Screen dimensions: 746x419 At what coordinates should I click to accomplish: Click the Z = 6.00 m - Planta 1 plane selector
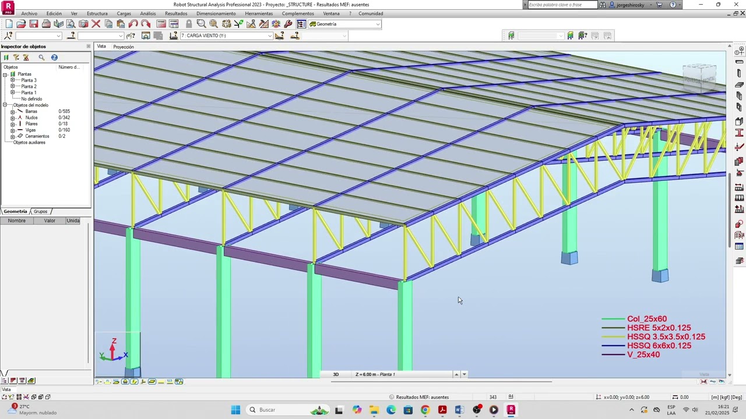click(402, 374)
